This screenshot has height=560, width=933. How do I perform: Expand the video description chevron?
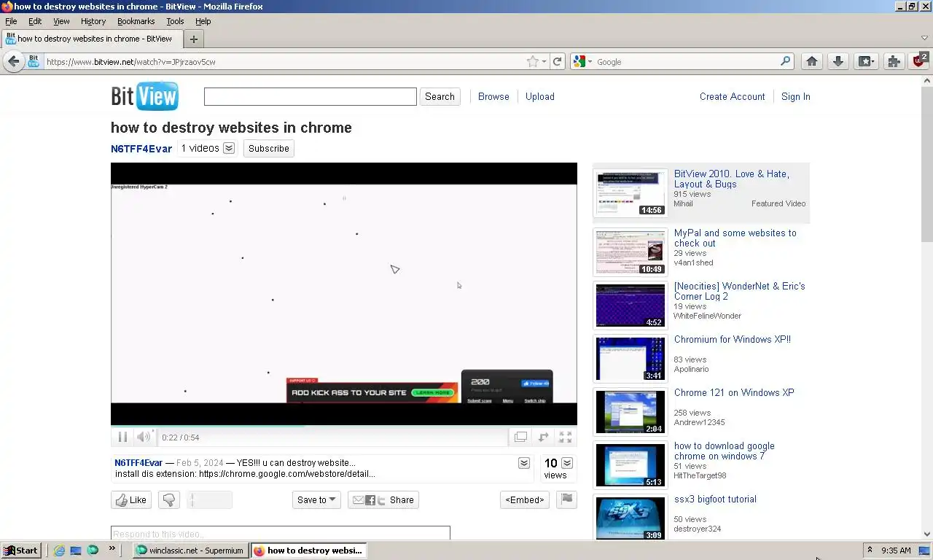(523, 463)
